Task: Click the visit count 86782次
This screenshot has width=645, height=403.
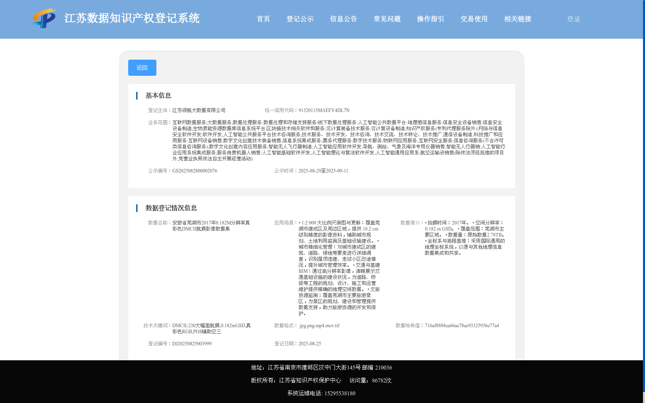Action: tap(382, 380)
